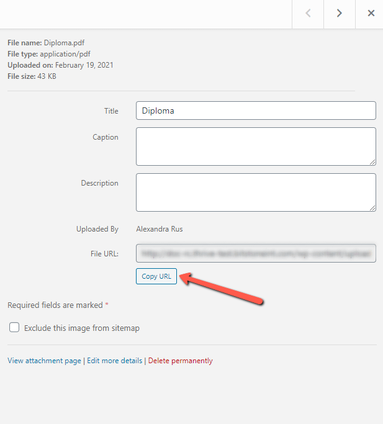Enable Exclude this image from sitemap checkbox
This screenshot has width=383, height=424.
pyautogui.click(x=14, y=328)
